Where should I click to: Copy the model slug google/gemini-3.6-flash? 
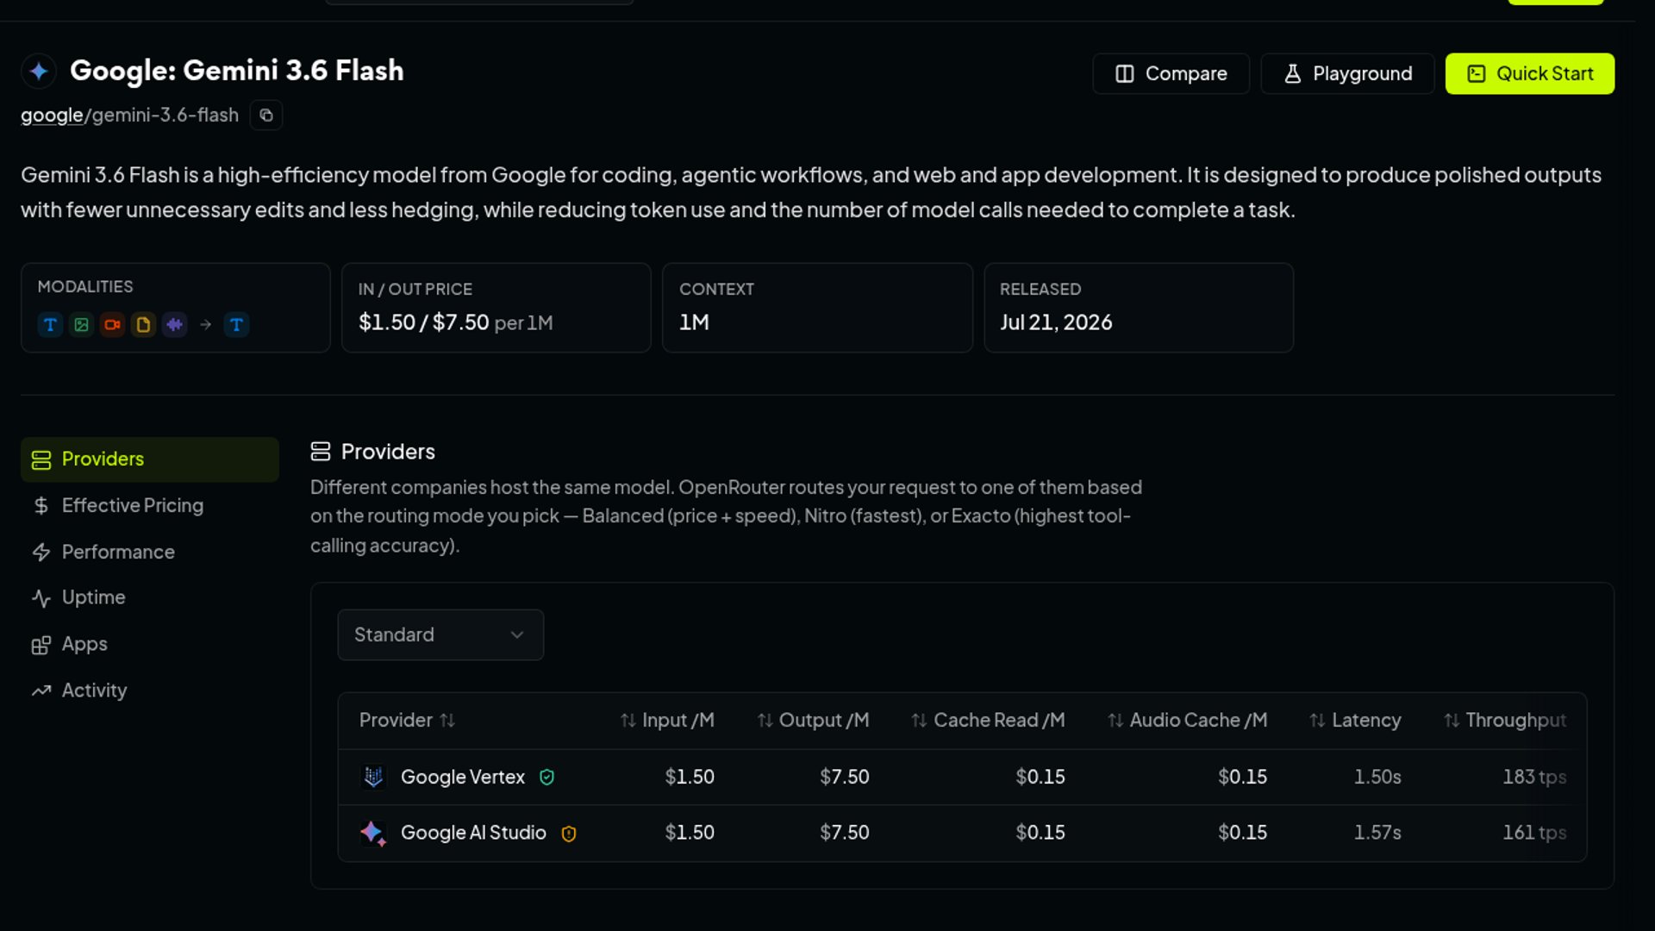(x=266, y=115)
